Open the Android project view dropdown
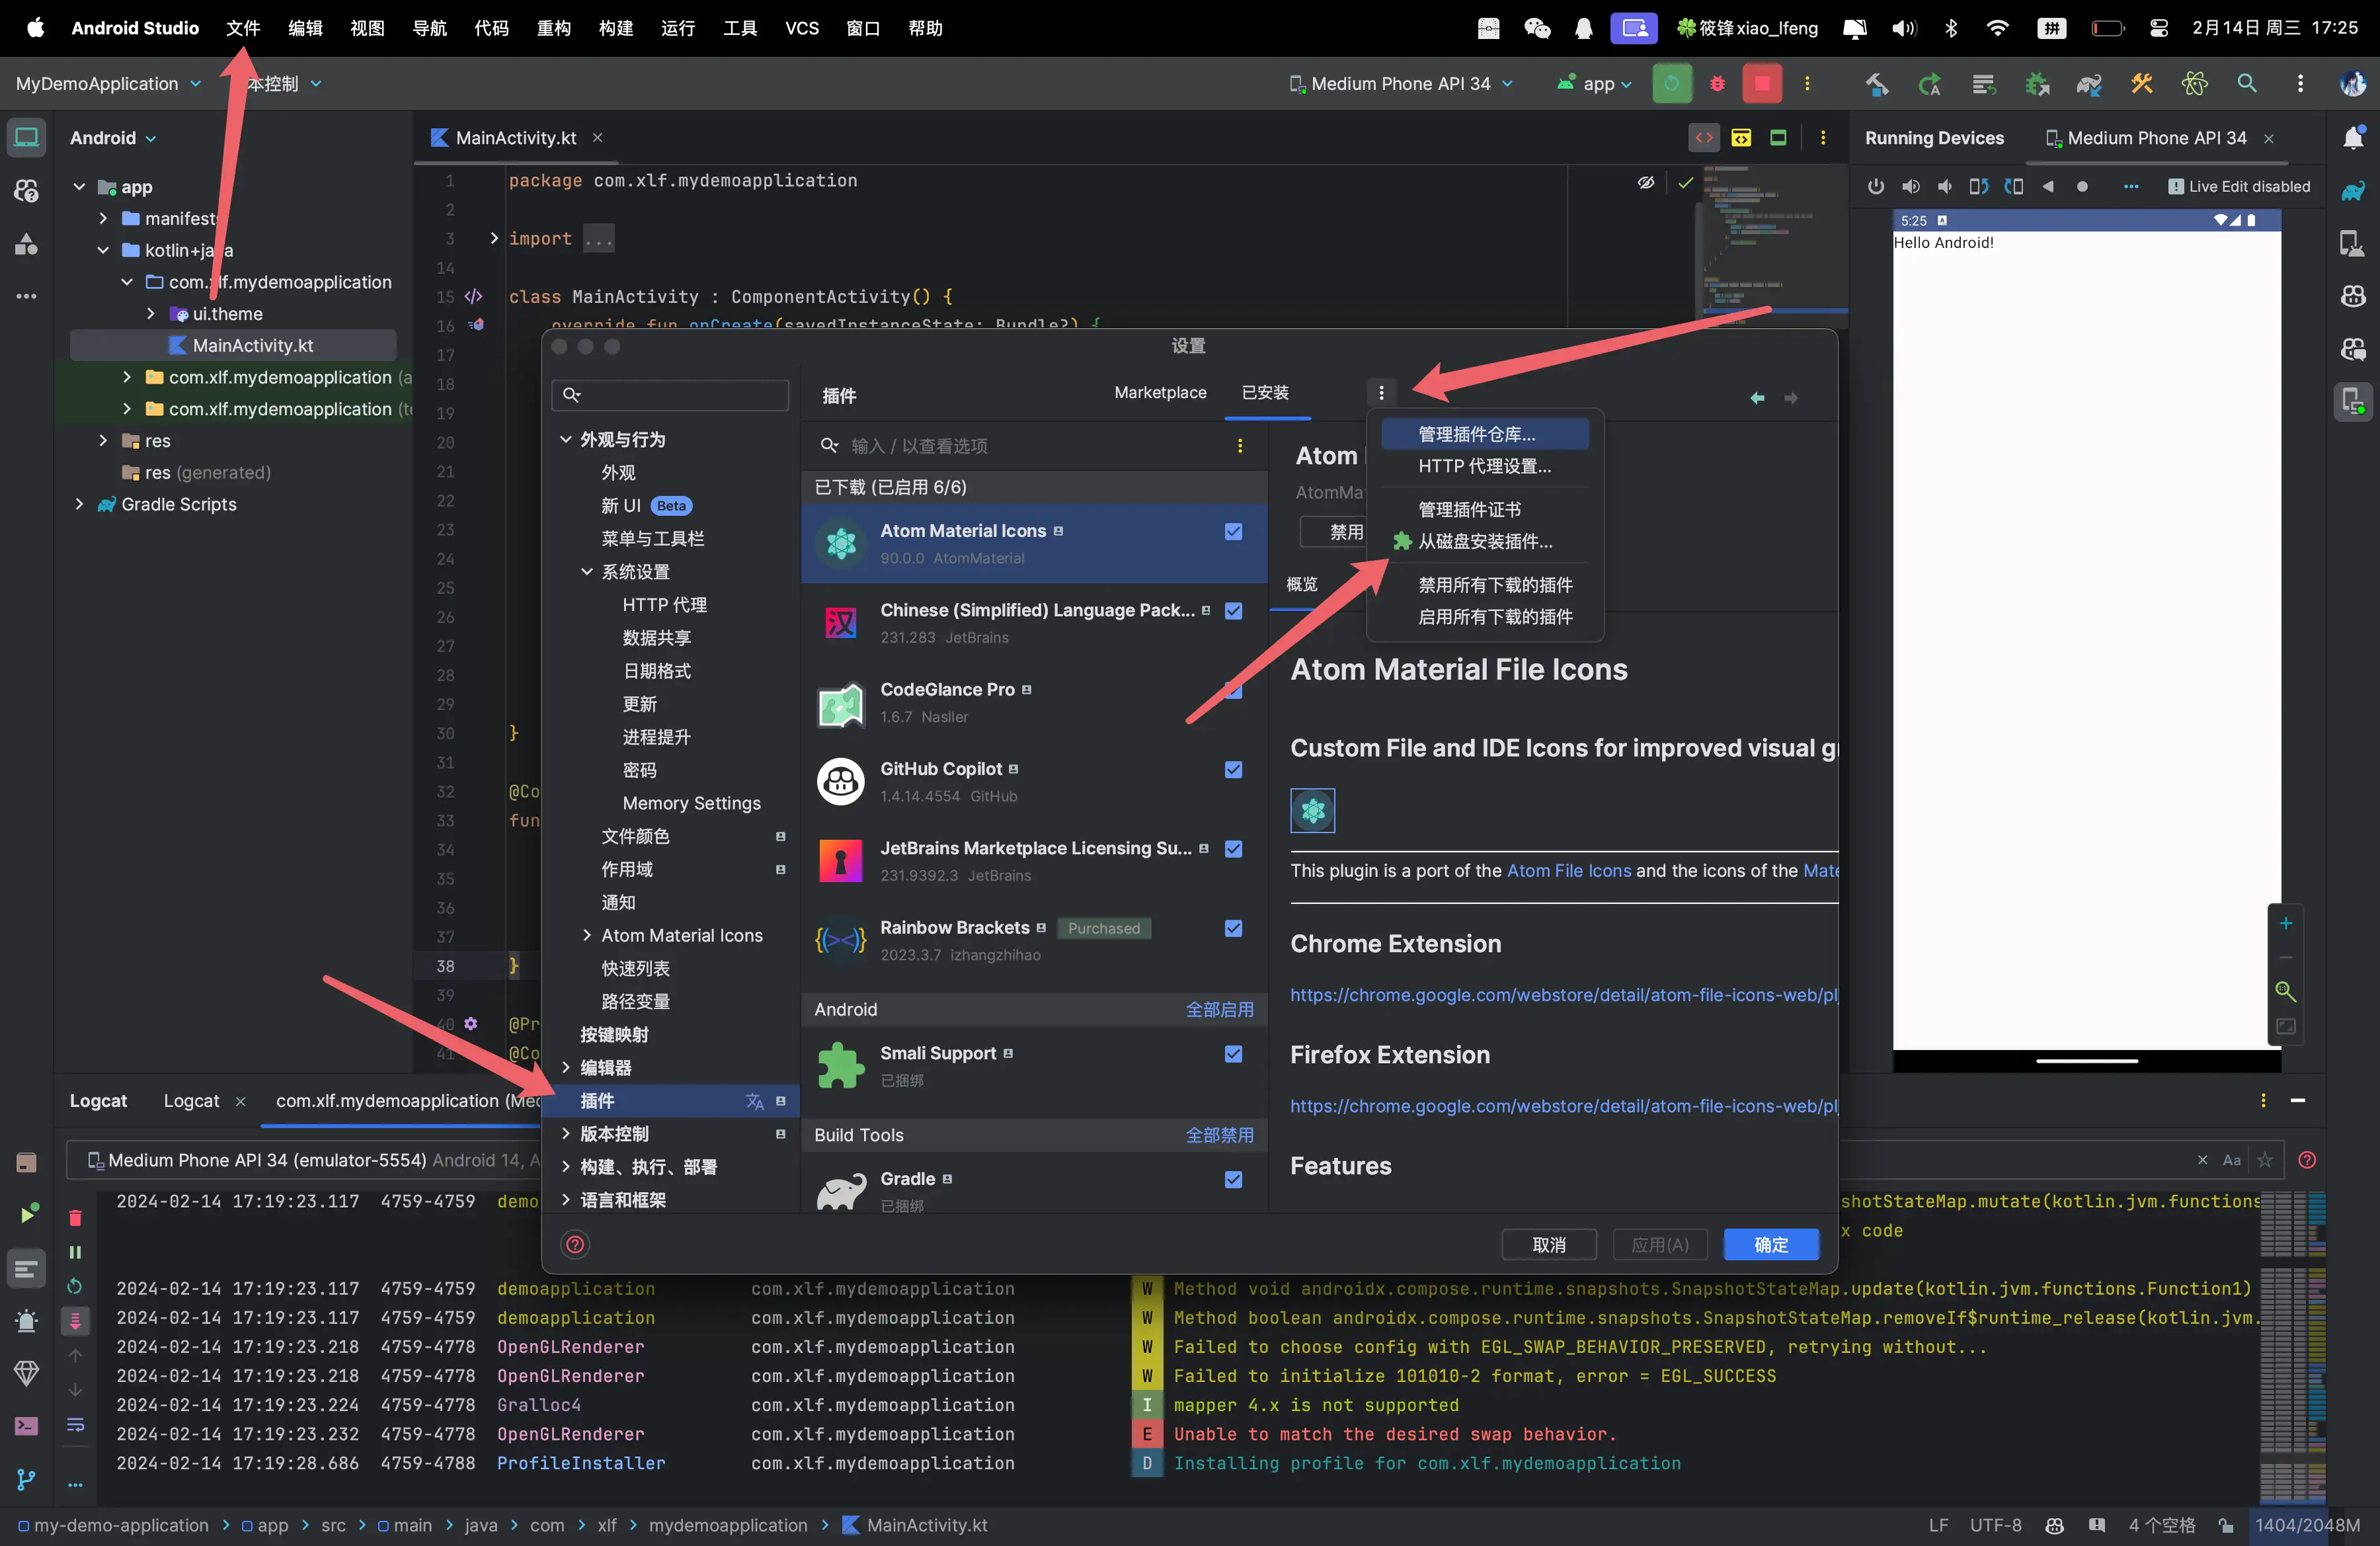The image size is (2380, 1546). tap(113, 138)
